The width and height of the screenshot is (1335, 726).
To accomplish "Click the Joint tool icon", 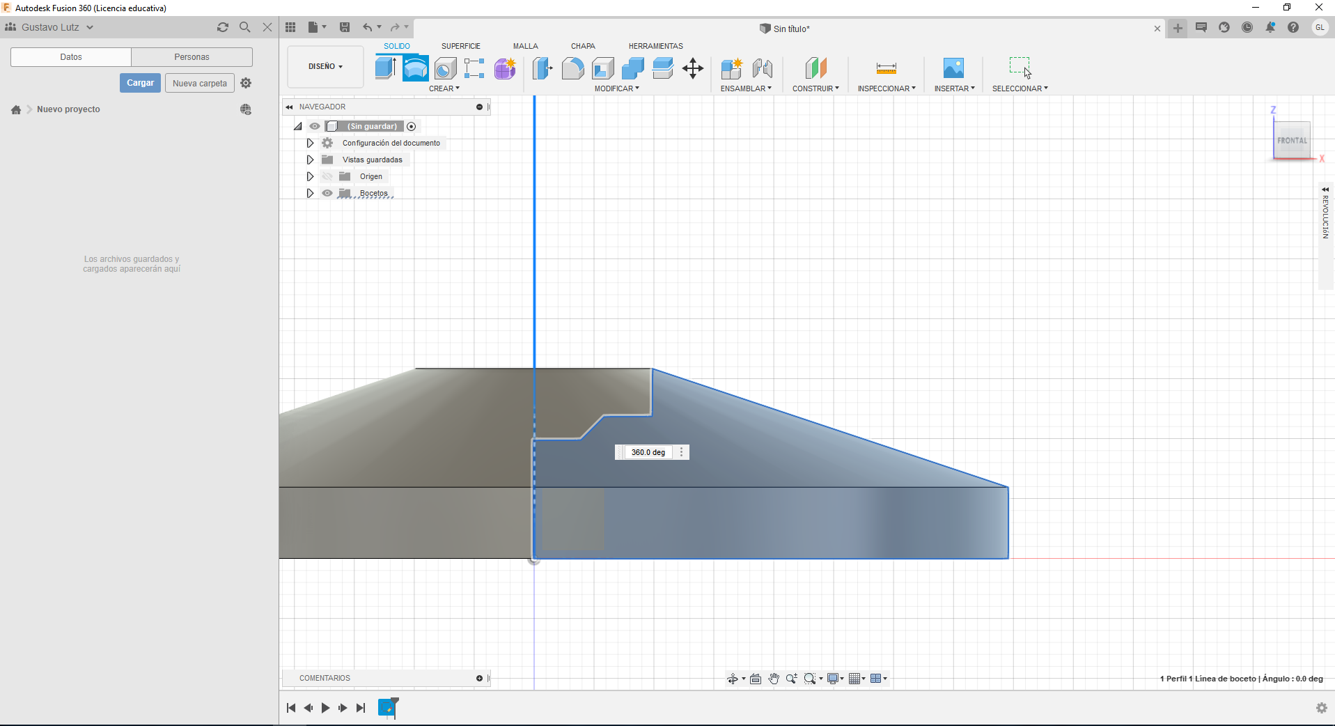I will [763, 68].
